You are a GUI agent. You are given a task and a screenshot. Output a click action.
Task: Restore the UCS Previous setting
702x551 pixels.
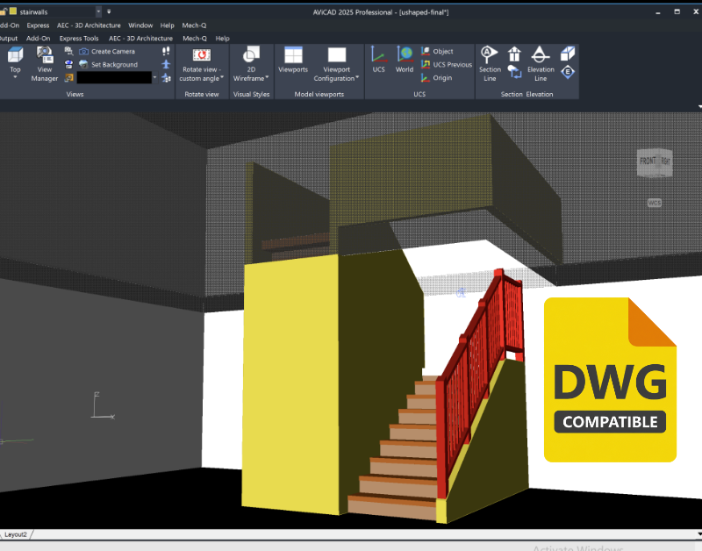(447, 64)
